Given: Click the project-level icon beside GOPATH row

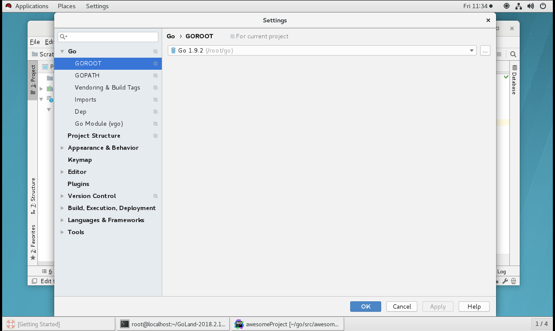Looking at the screenshot, I should click(x=156, y=75).
